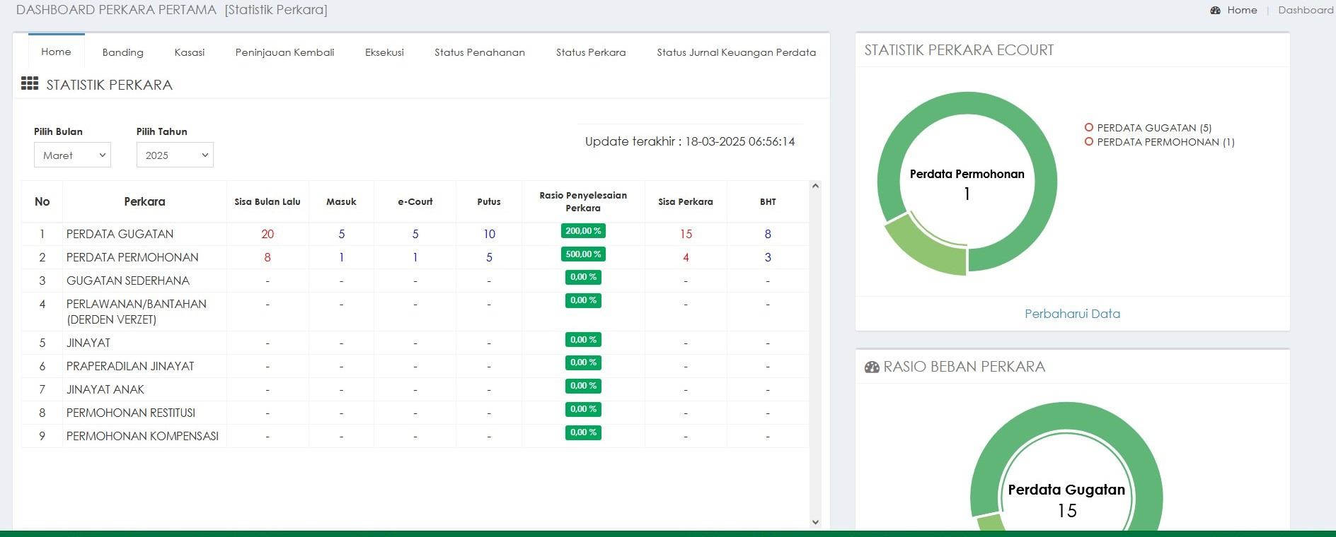Open the Status Penahanan tab

pos(479,52)
